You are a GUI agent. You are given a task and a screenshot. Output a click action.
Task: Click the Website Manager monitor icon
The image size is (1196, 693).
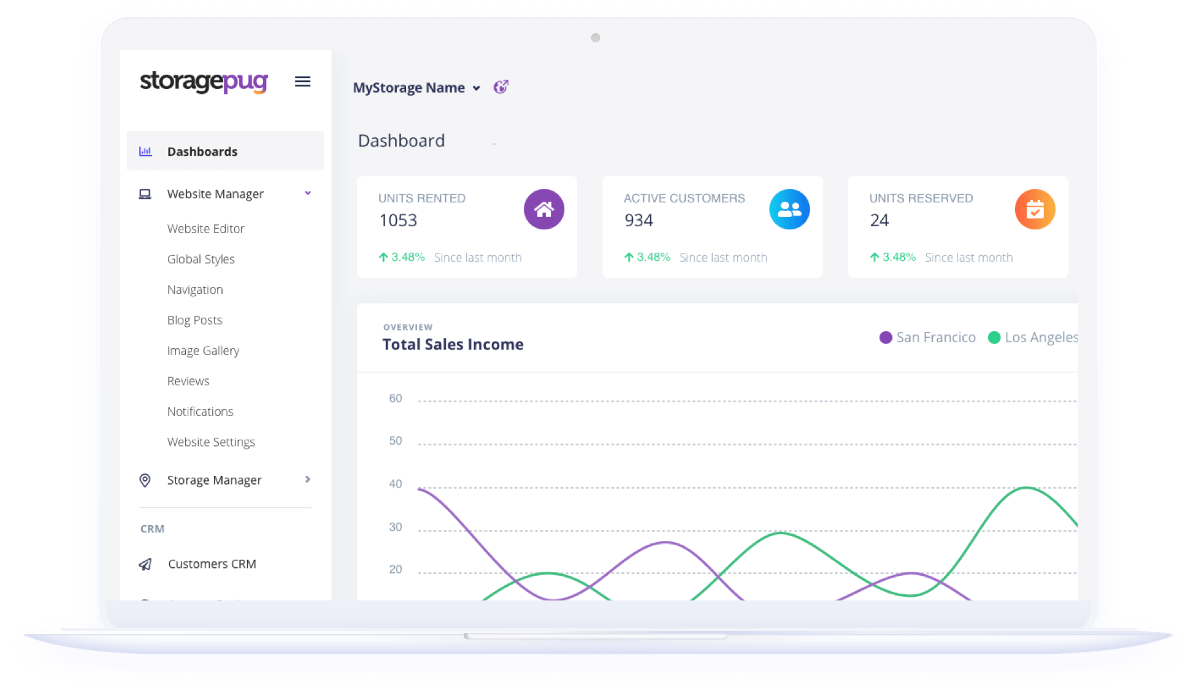145,193
